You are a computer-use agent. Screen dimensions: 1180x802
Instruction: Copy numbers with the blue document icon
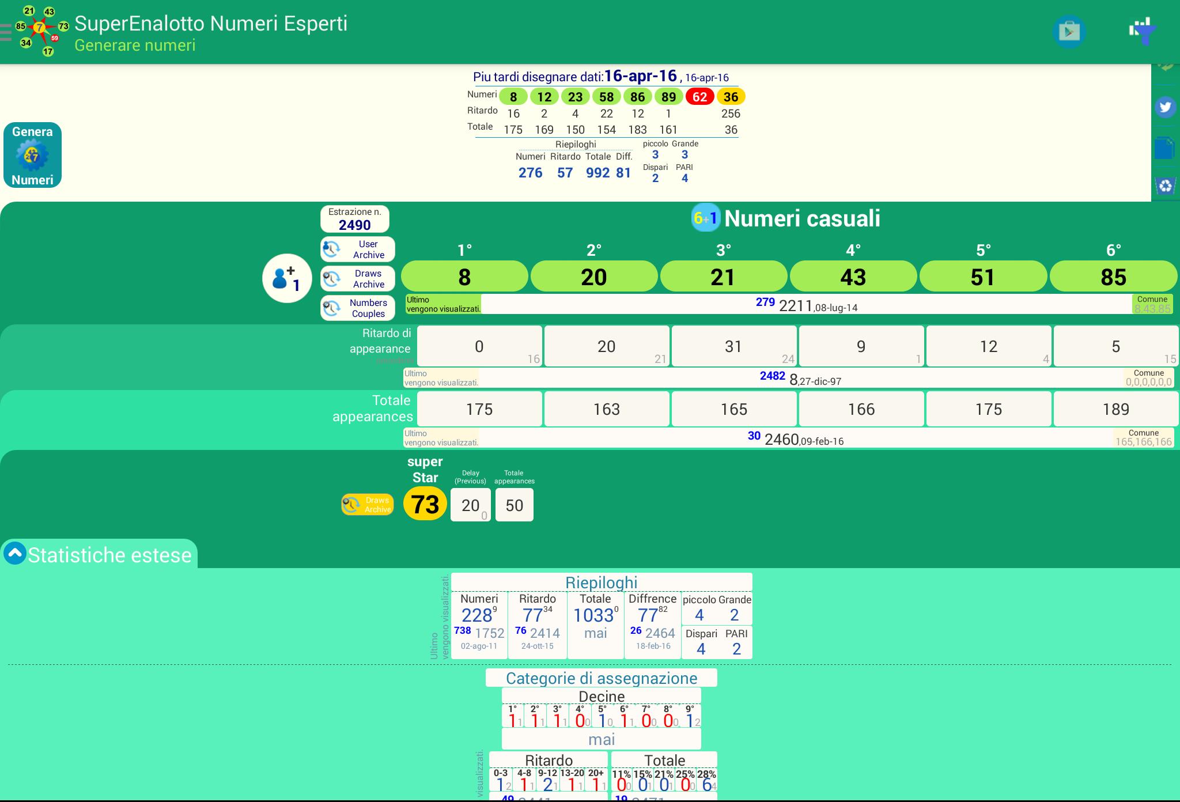point(1165,148)
